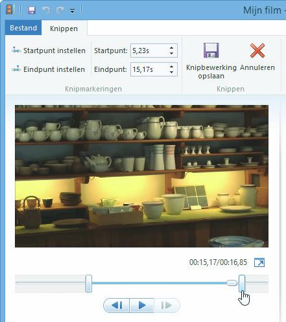Play the video preview

[141, 305]
